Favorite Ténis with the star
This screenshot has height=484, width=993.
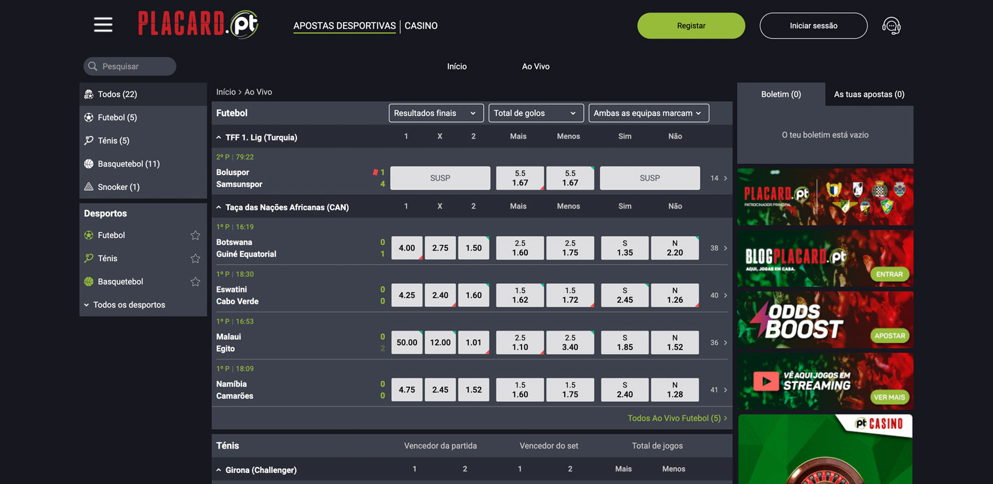195,258
